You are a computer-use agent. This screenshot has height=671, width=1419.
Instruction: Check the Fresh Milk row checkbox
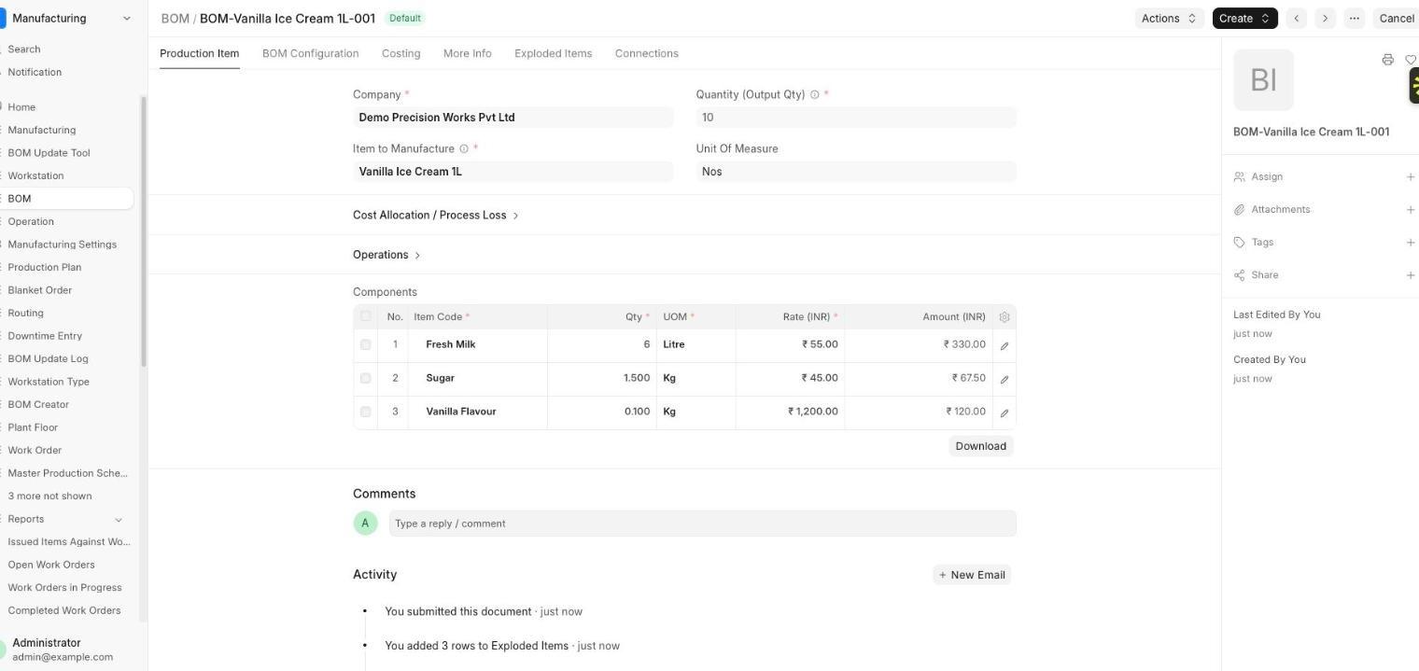365,344
